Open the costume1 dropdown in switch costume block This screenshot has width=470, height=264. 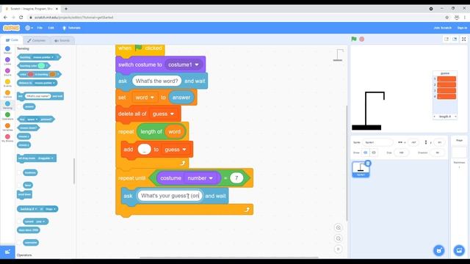(197, 65)
